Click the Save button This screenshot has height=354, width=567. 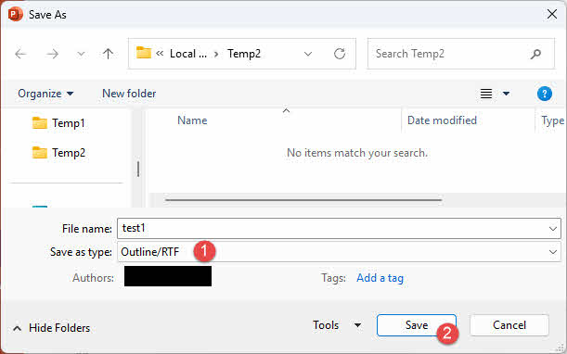point(417,325)
